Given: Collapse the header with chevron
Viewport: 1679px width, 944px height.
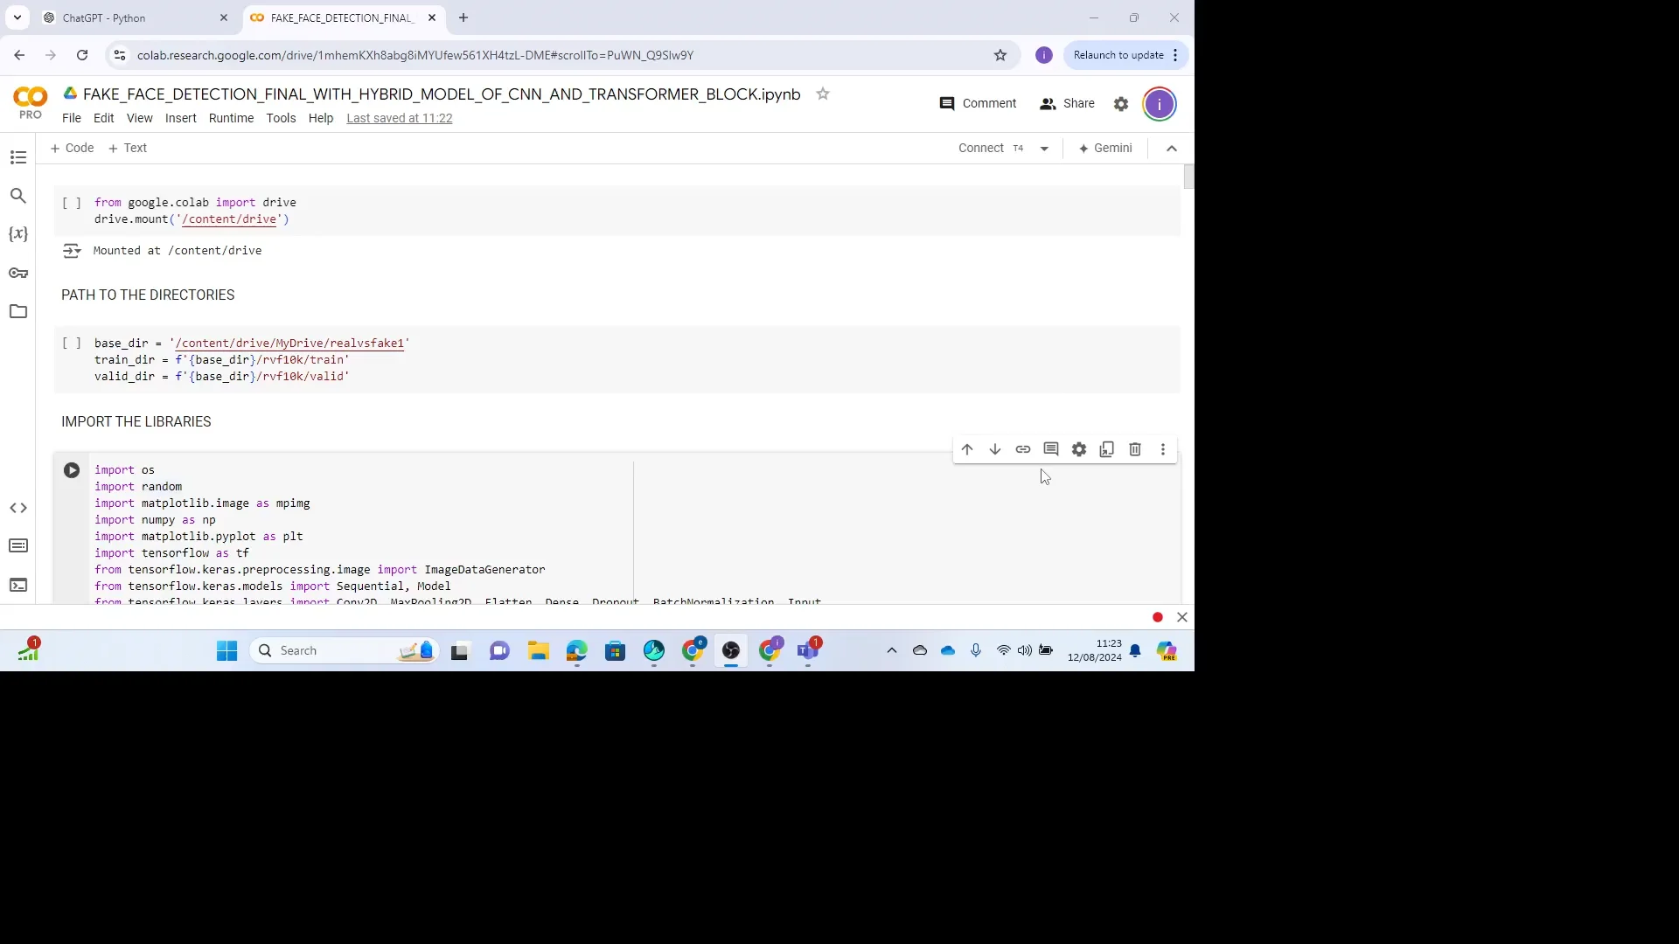Looking at the screenshot, I should (1172, 149).
